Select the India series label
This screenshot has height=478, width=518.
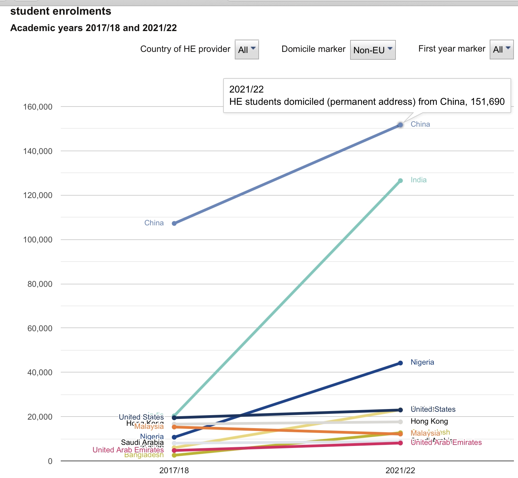click(419, 179)
